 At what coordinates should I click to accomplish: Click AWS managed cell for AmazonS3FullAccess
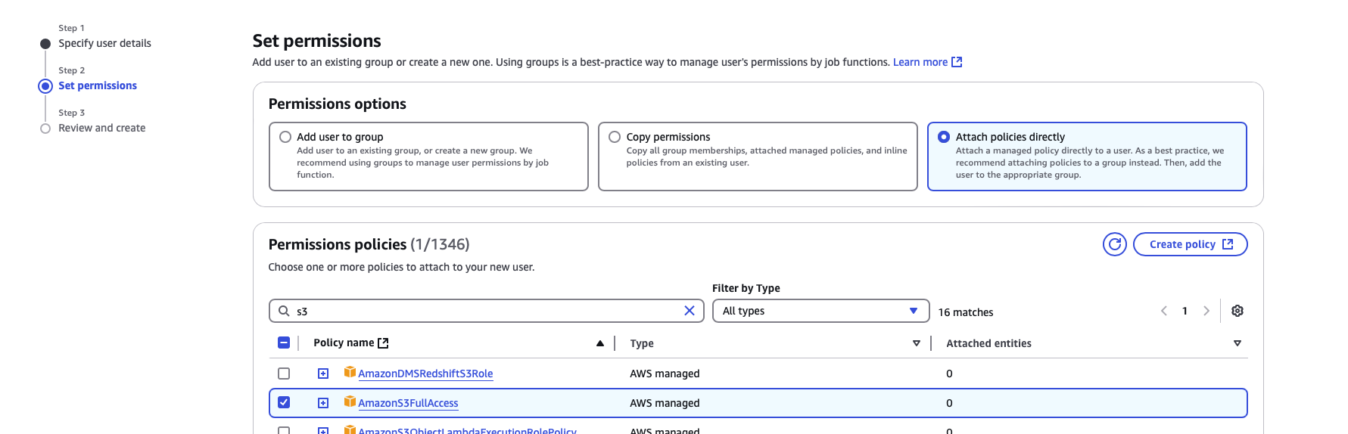pos(665,403)
